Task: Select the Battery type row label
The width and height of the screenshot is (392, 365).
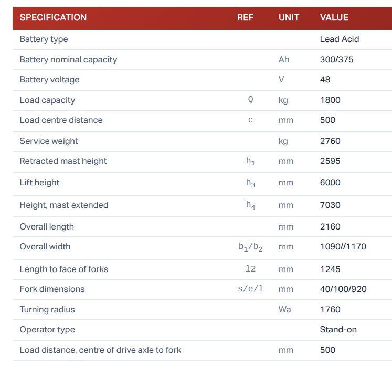Action: pos(44,39)
